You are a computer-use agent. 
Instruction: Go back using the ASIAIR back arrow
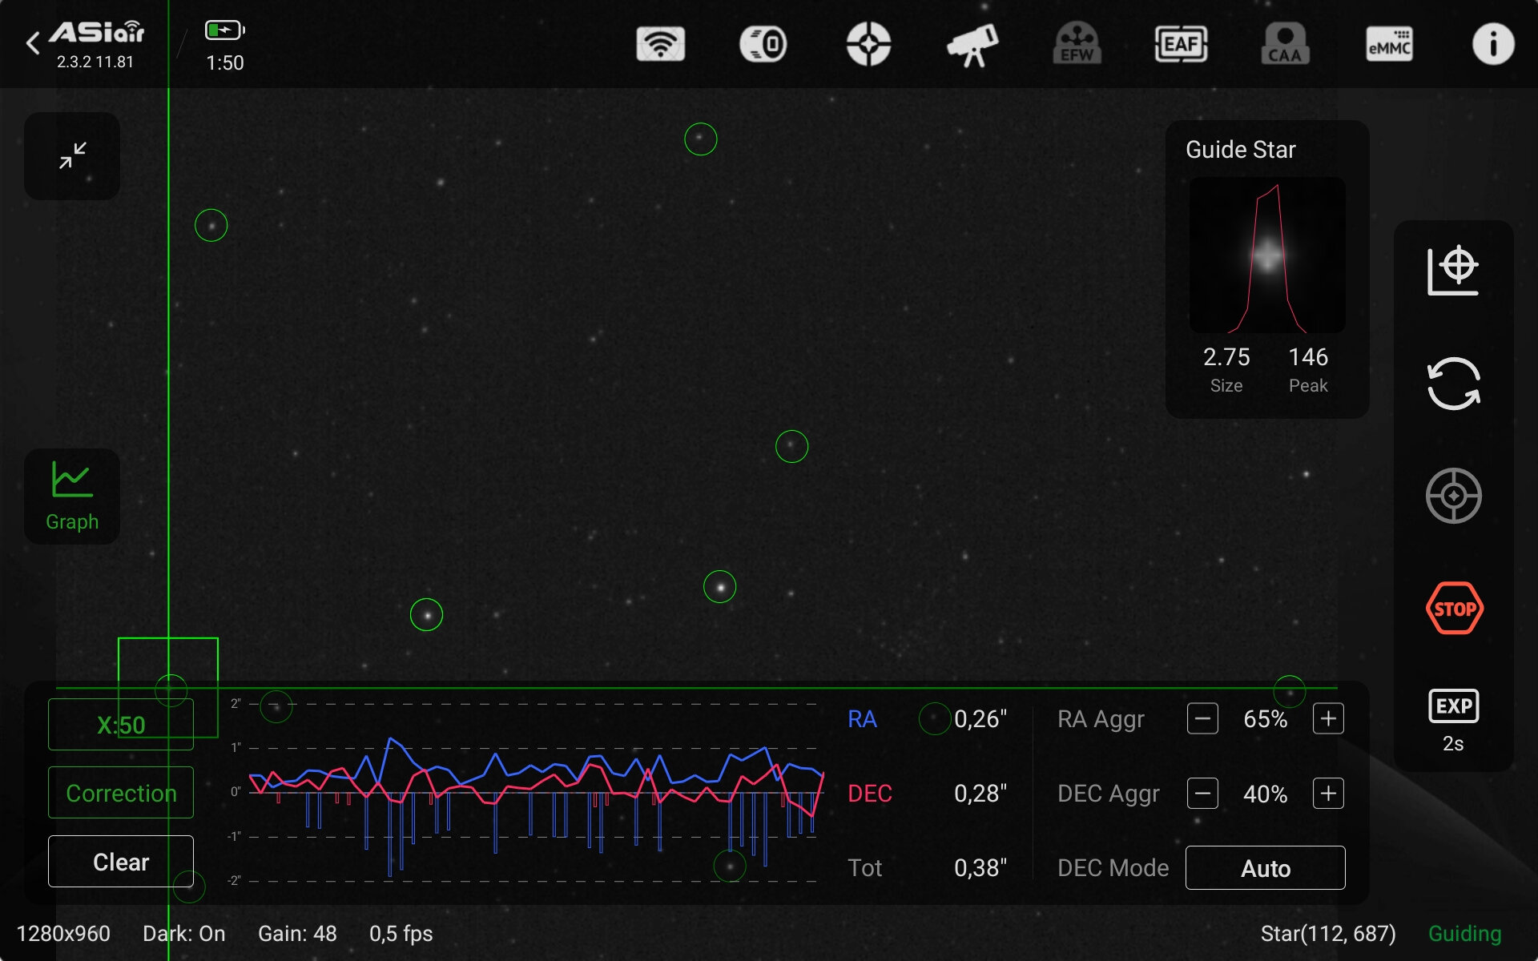pos(34,43)
